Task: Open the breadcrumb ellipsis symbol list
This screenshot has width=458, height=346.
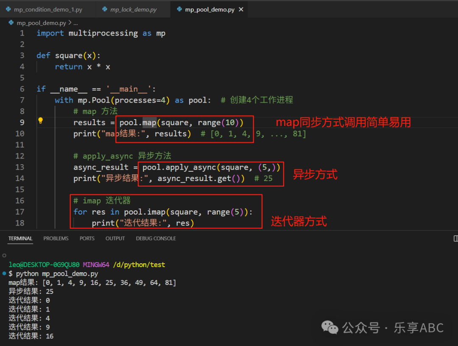Action: click(75, 23)
